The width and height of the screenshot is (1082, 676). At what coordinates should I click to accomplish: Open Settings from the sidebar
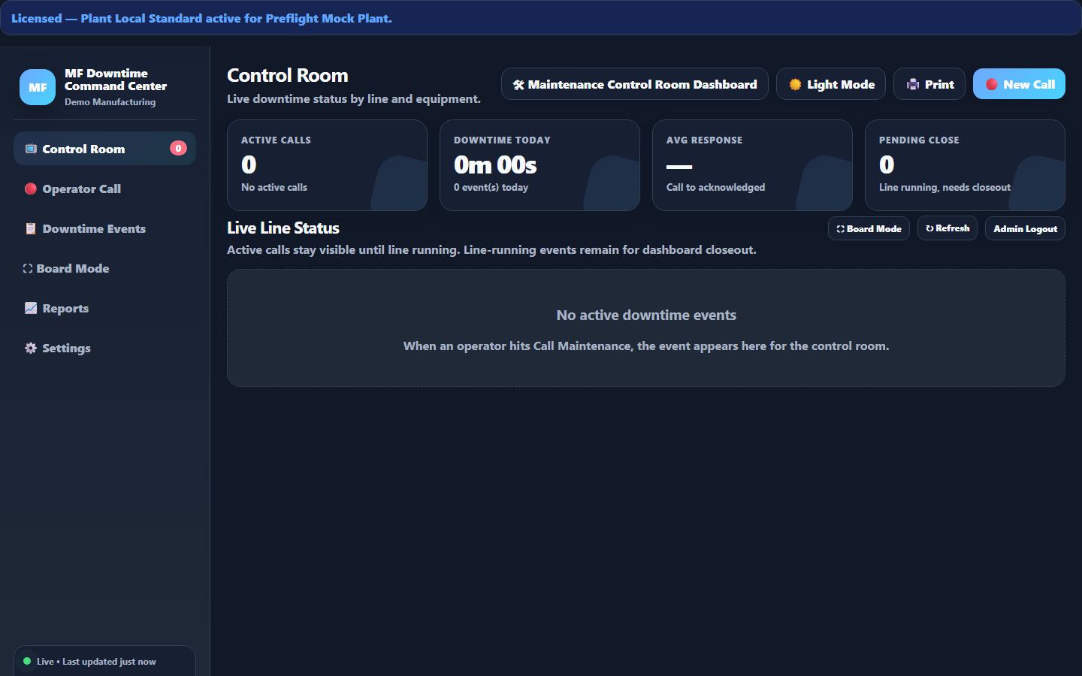click(104, 348)
